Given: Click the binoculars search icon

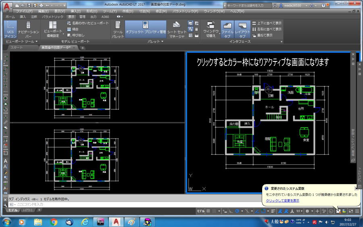Looking at the screenshot, I should point(275,5).
